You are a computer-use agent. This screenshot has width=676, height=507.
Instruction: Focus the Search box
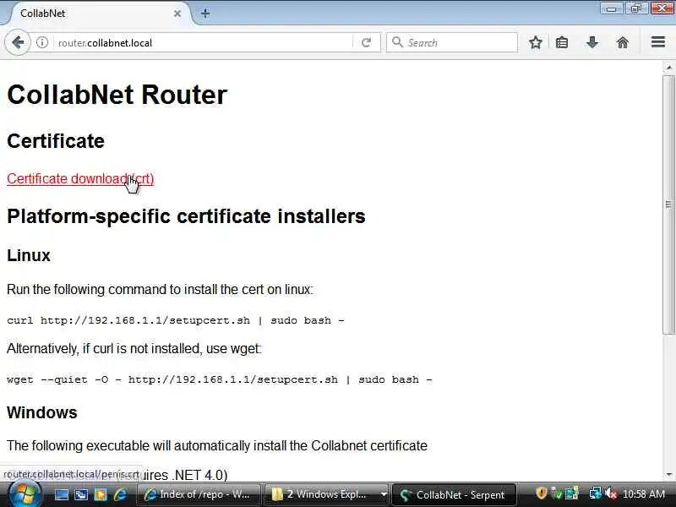(x=452, y=43)
